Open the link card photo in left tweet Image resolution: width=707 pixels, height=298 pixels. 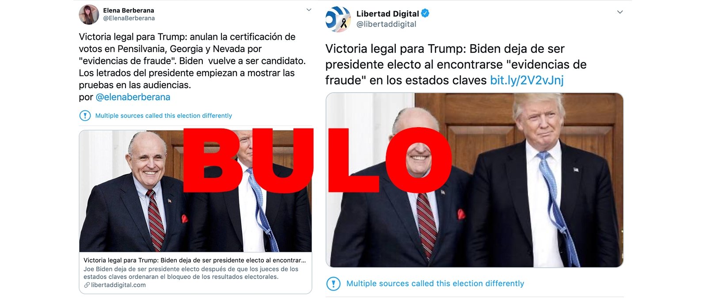click(x=195, y=191)
